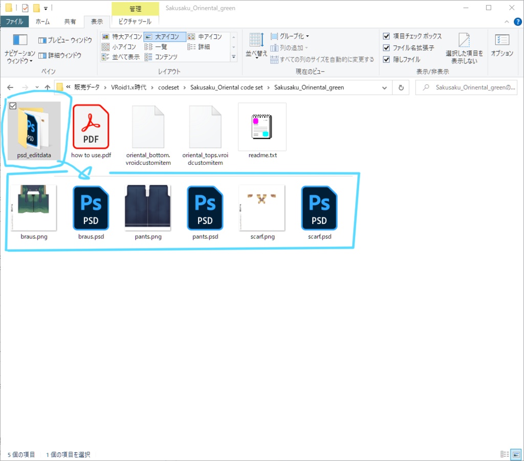Viewport: 524px width, 461px height.
Task: Go up one folder level
Action: click(x=48, y=87)
